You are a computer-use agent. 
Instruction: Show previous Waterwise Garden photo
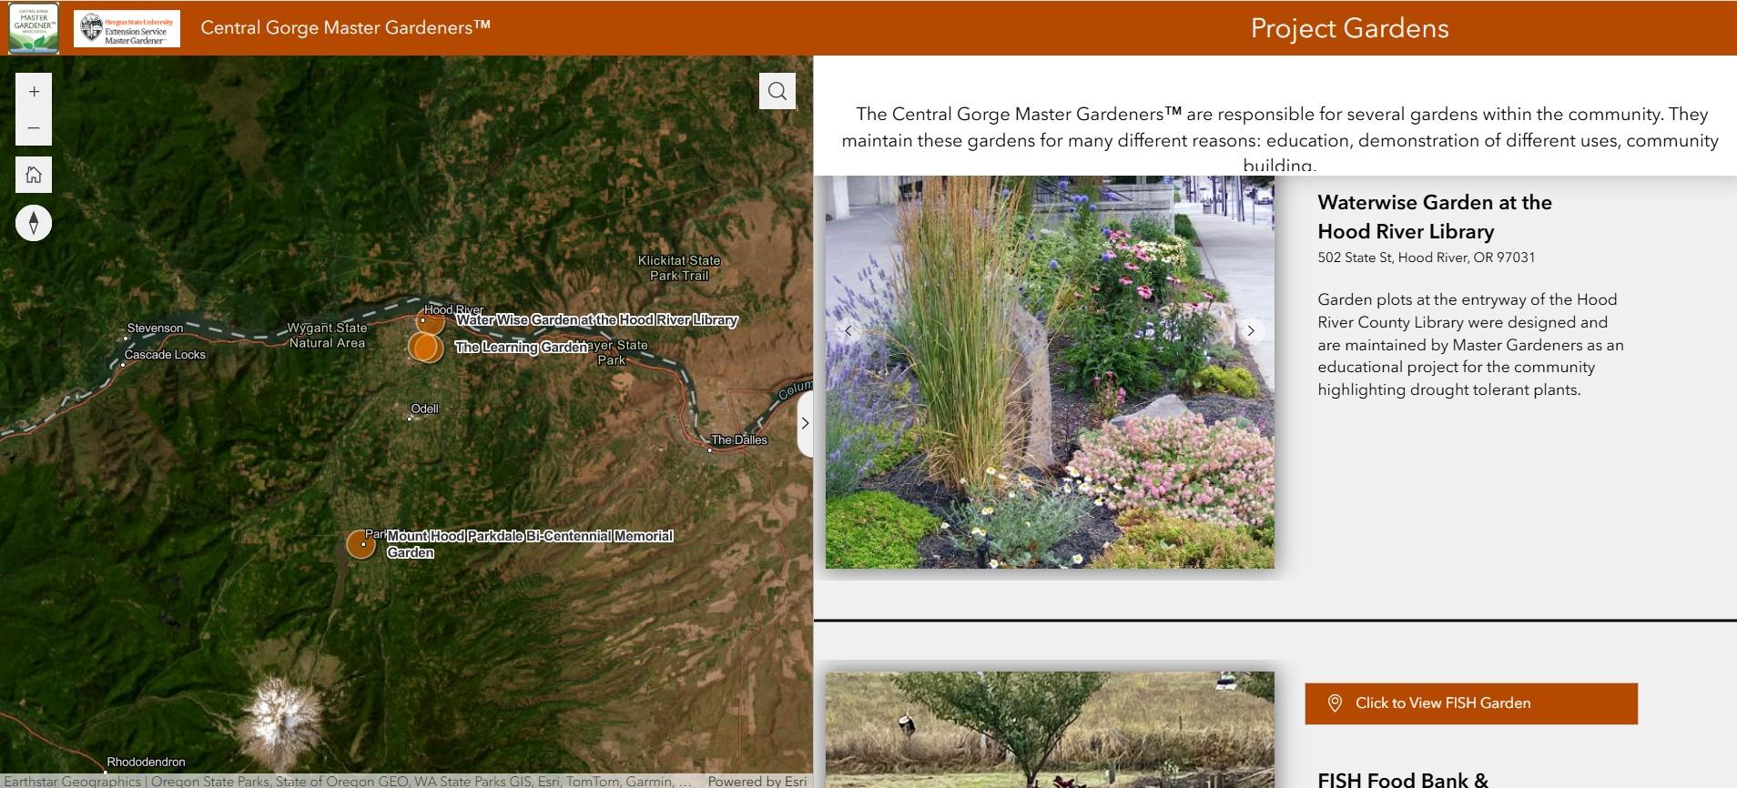848,331
